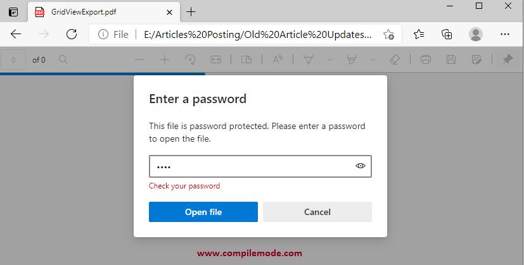524x265 pixels.
Task: Click Cancel in the password dialog
Action: (x=317, y=212)
